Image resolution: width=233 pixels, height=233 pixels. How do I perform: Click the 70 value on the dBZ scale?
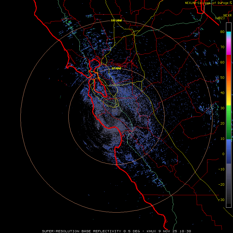coord(222,47)
